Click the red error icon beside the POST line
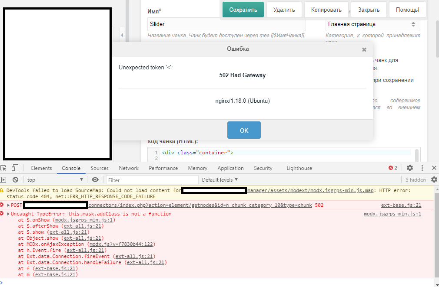 click(2, 205)
